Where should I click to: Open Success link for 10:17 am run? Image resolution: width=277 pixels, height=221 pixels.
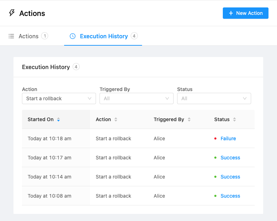tap(230, 158)
